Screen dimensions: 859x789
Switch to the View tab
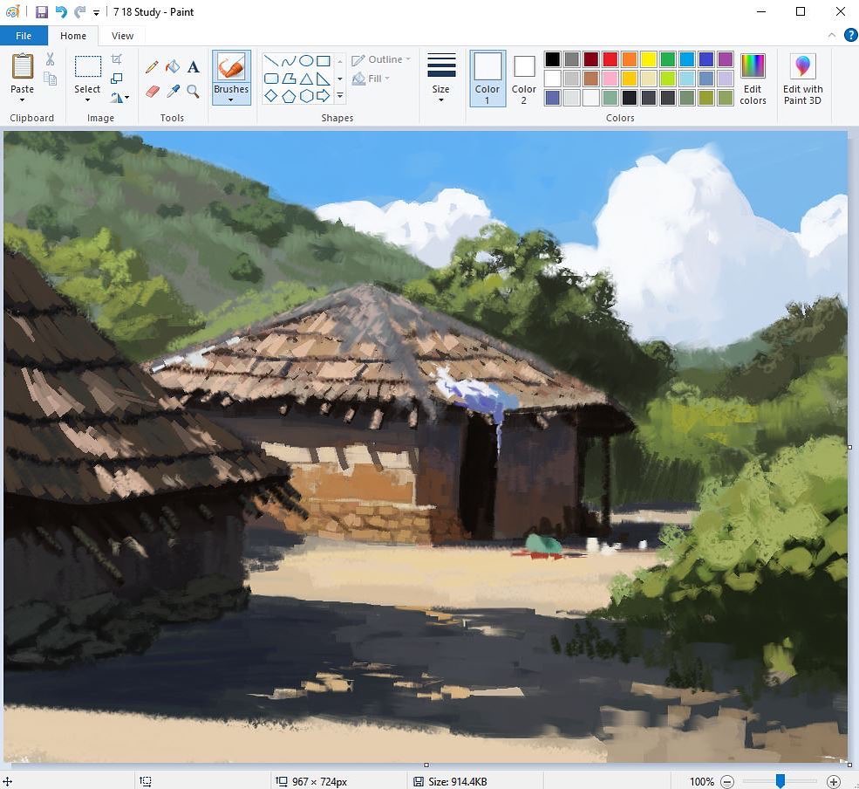(123, 36)
